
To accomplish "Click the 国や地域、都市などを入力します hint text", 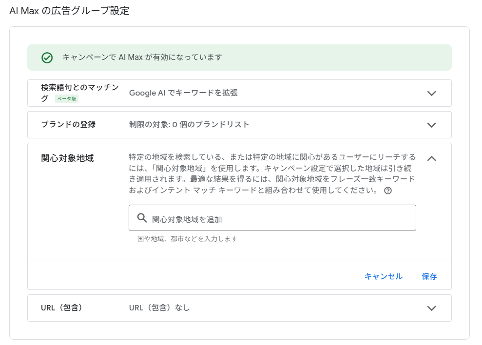I will coord(187,239).
